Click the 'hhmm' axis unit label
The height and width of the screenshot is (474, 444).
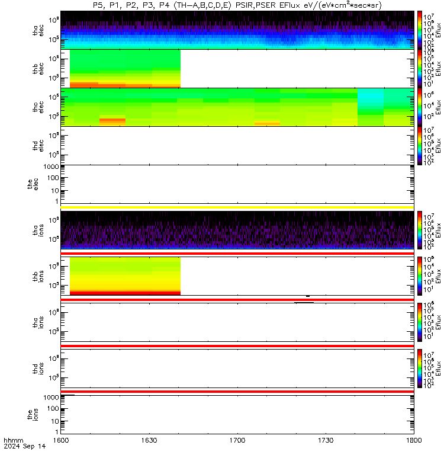[13, 440]
